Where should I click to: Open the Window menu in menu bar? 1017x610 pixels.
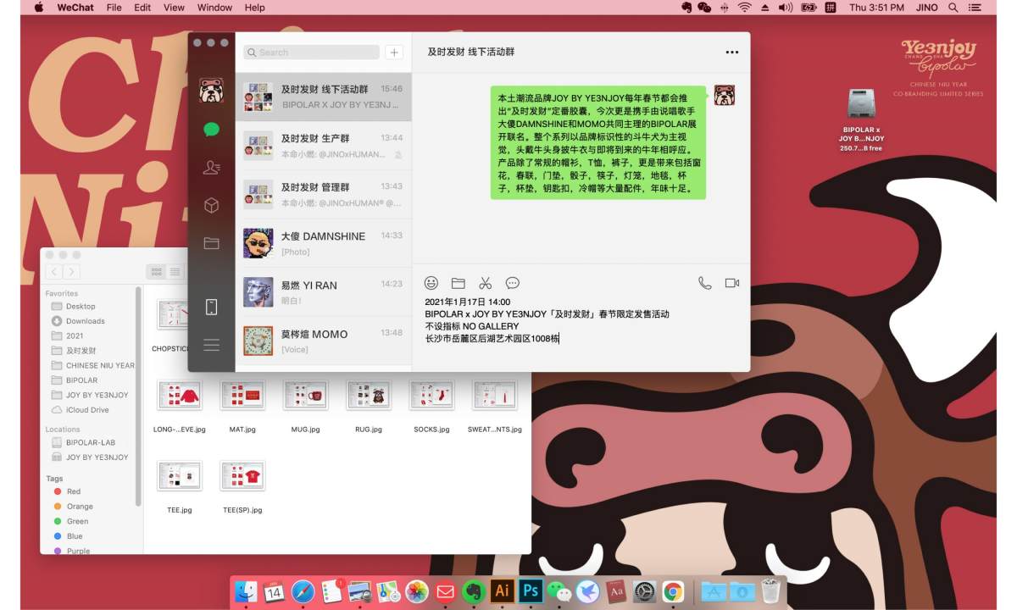coord(214,8)
